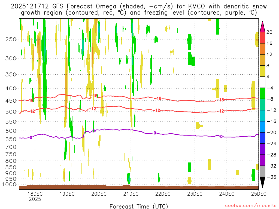The image size is (279, 209).
Task: Select the colorbar value label -36
Action: 271,177
